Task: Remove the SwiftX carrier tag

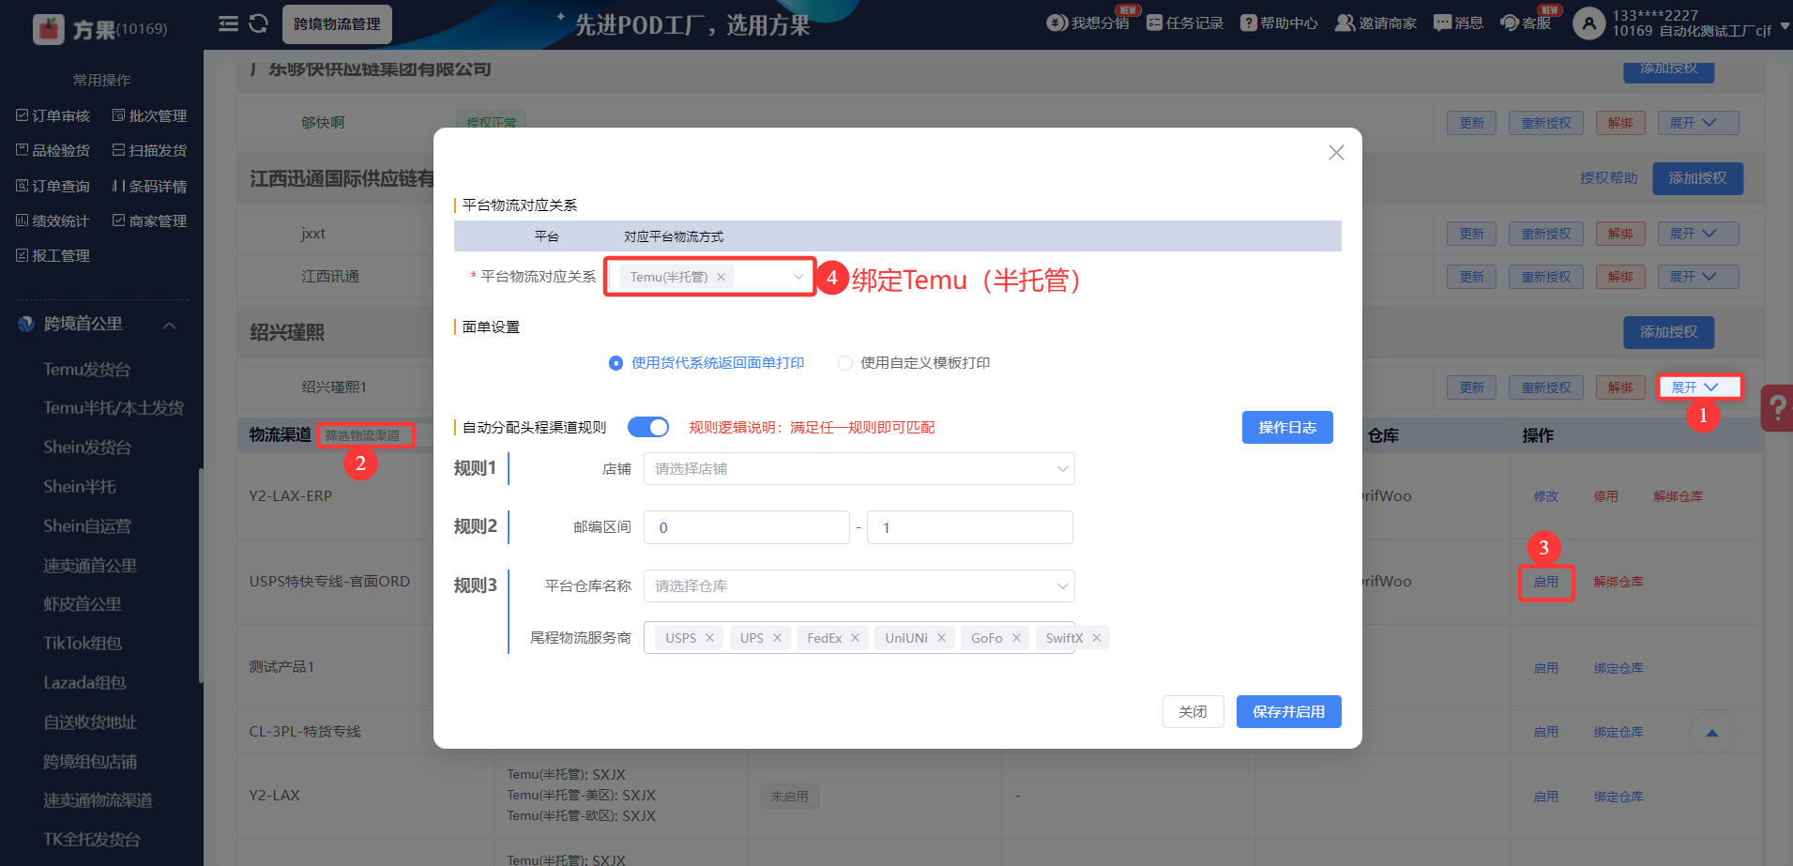Action: pyautogui.click(x=1096, y=638)
